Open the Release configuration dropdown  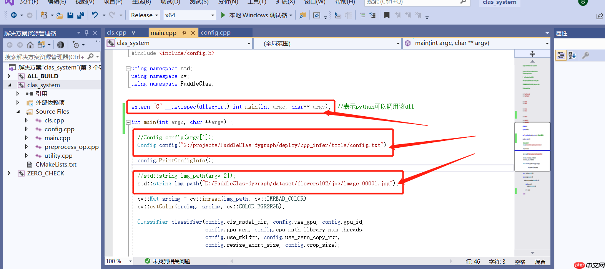[145, 15]
